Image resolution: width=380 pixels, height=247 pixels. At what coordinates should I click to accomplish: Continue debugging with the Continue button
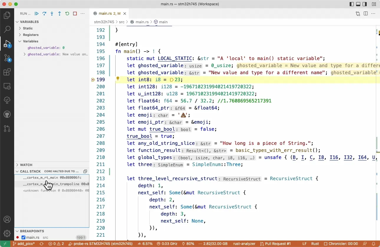37,14
